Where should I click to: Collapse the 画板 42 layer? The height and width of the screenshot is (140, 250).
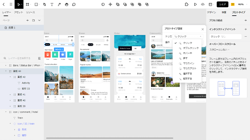click(x=10, y=77)
